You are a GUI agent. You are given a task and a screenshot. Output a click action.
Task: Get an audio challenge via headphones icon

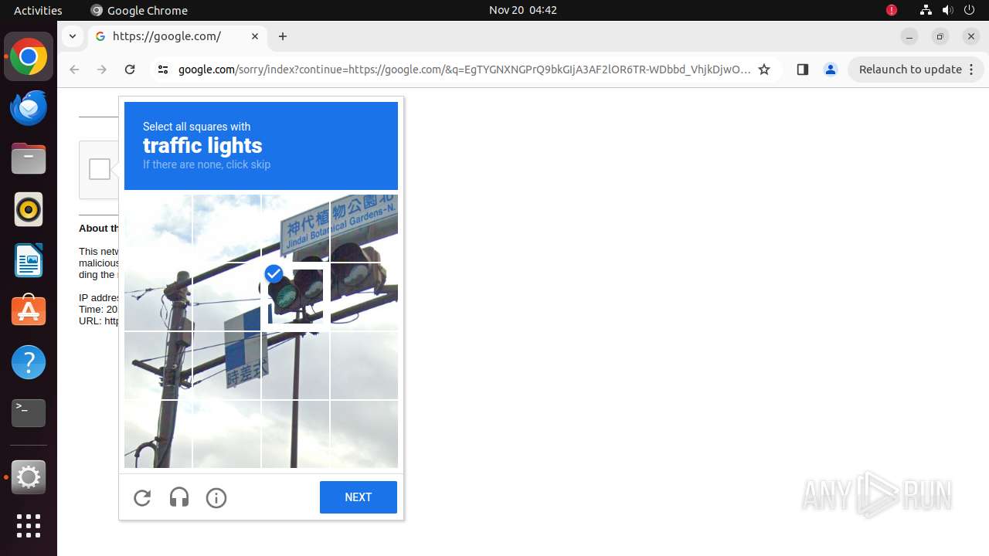coord(179,498)
